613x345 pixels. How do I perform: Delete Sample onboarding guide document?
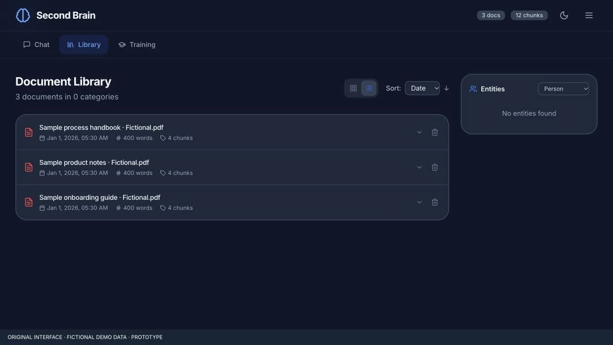pyautogui.click(x=435, y=202)
